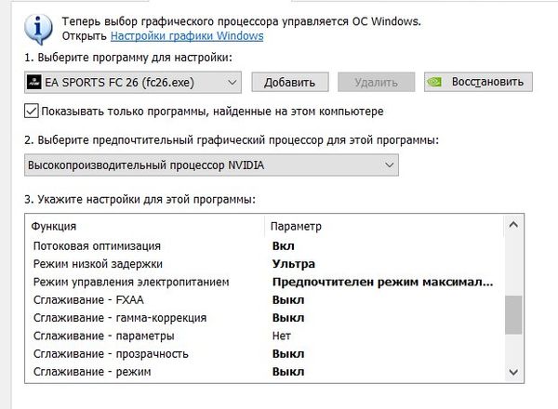Click the settings list scrollbar thumb

[x=512, y=314]
